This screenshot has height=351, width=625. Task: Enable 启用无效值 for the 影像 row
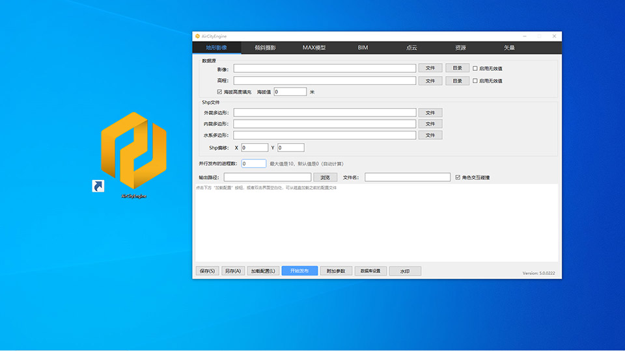point(475,68)
